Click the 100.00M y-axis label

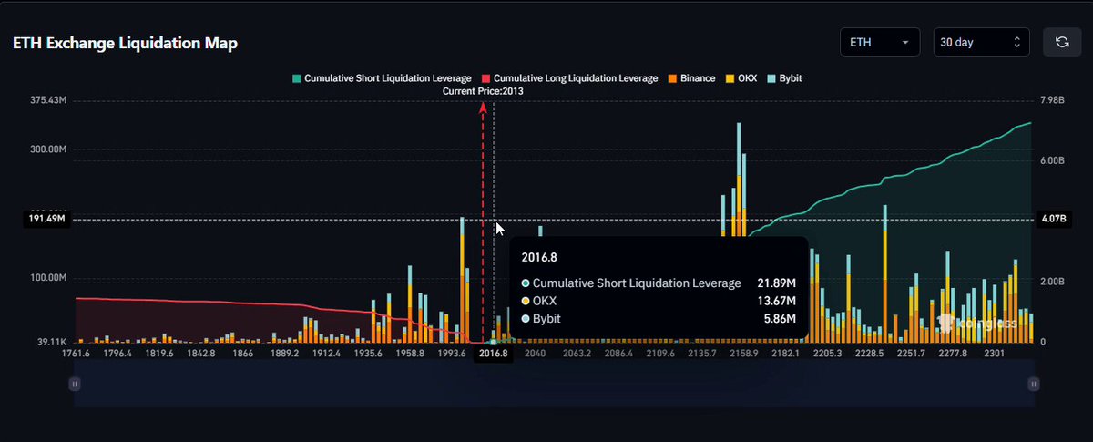(x=49, y=278)
